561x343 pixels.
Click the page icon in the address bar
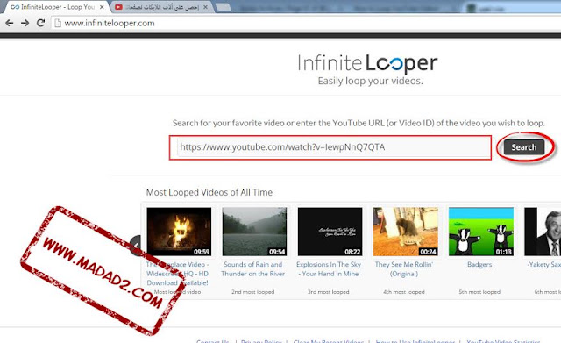pos(58,24)
